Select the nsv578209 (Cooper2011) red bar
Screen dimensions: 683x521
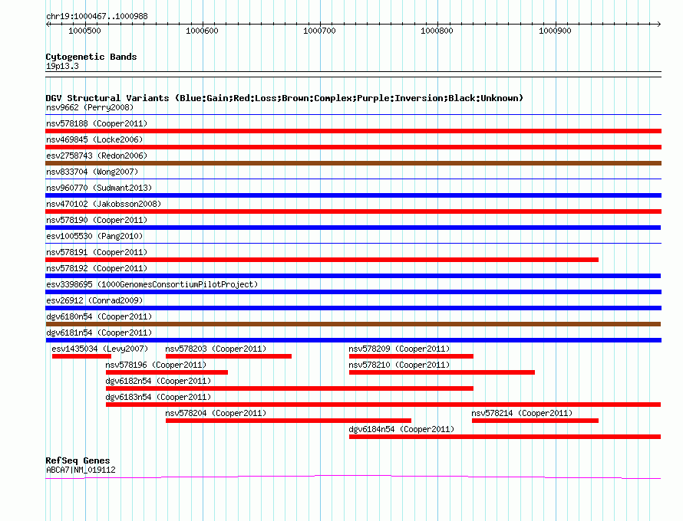(x=411, y=356)
